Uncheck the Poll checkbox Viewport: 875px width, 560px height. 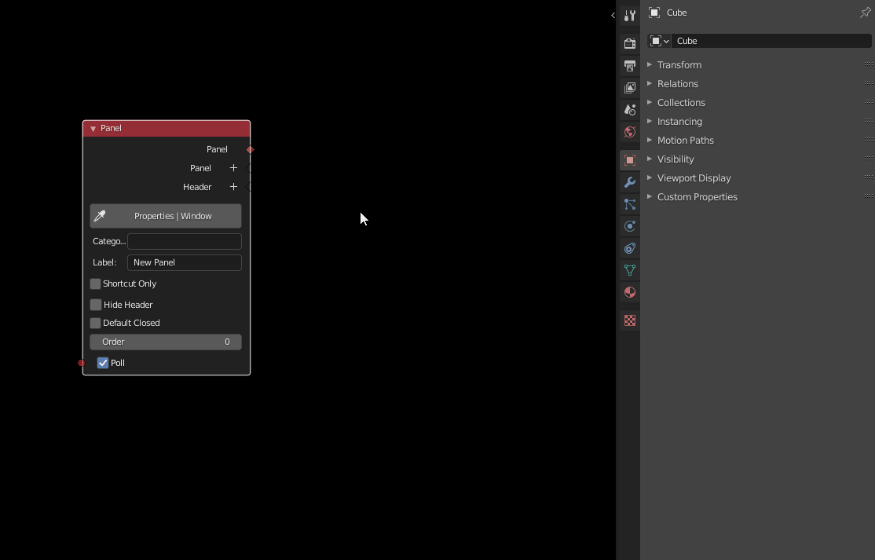[x=102, y=362]
